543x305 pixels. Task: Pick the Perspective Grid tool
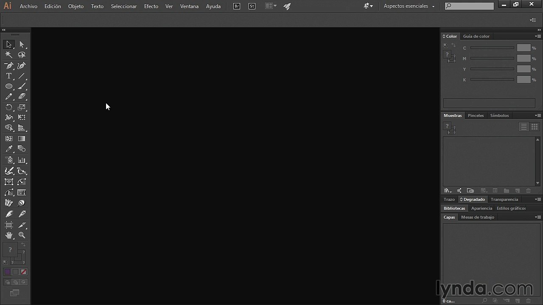click(22, 128)
